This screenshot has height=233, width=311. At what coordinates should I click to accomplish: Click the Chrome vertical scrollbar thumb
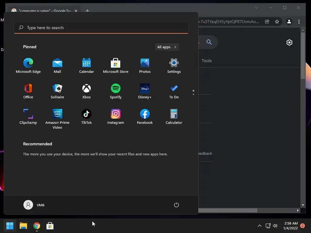point(303,56)
